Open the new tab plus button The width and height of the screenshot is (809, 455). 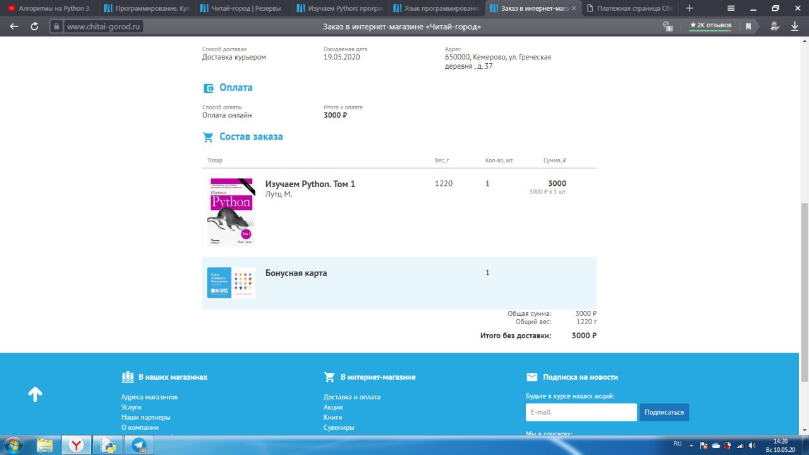690,8
